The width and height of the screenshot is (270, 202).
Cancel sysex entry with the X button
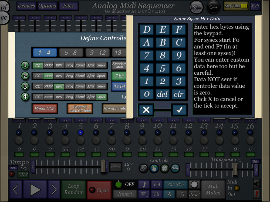pos(146,110)
